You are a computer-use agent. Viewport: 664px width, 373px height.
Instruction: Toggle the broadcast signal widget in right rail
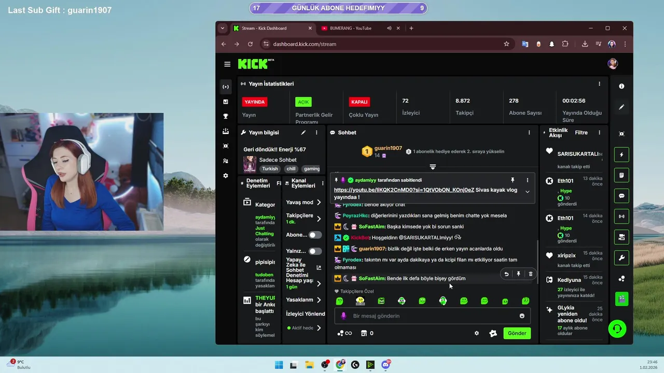621,216
